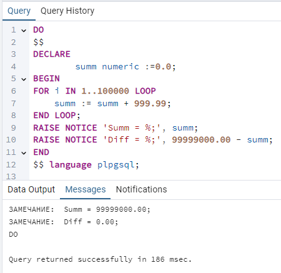The height and width of the screenshot is (273, 281).
Task: Select the Messages tab
Action: tap(86, 189)
